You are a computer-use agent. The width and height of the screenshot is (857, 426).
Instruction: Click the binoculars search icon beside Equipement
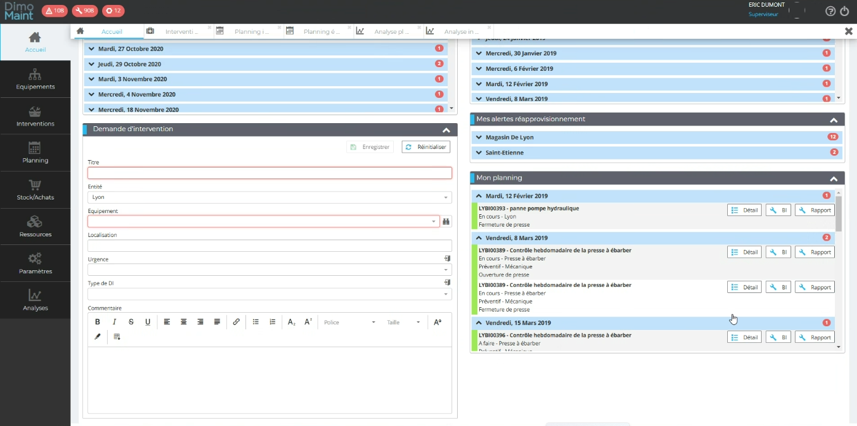[x=447, y=222]
